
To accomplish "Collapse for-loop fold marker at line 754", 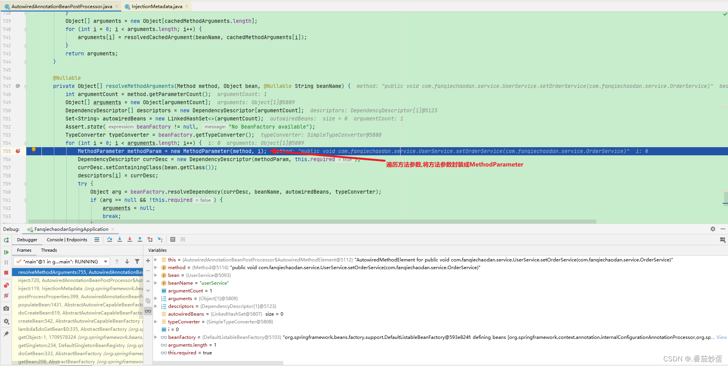I will click(x=26, y=143).
